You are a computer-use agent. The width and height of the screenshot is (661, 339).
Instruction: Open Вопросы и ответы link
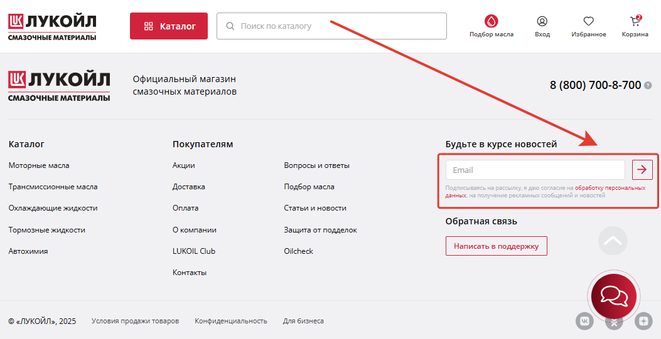click(316, 165)
